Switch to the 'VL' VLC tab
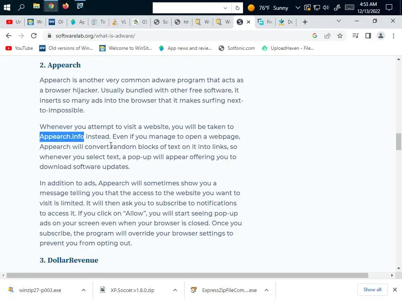Viewport: 402px width, 301px height. [119, 22]
